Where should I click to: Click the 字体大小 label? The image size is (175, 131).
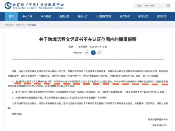click(x=78, y=53)
